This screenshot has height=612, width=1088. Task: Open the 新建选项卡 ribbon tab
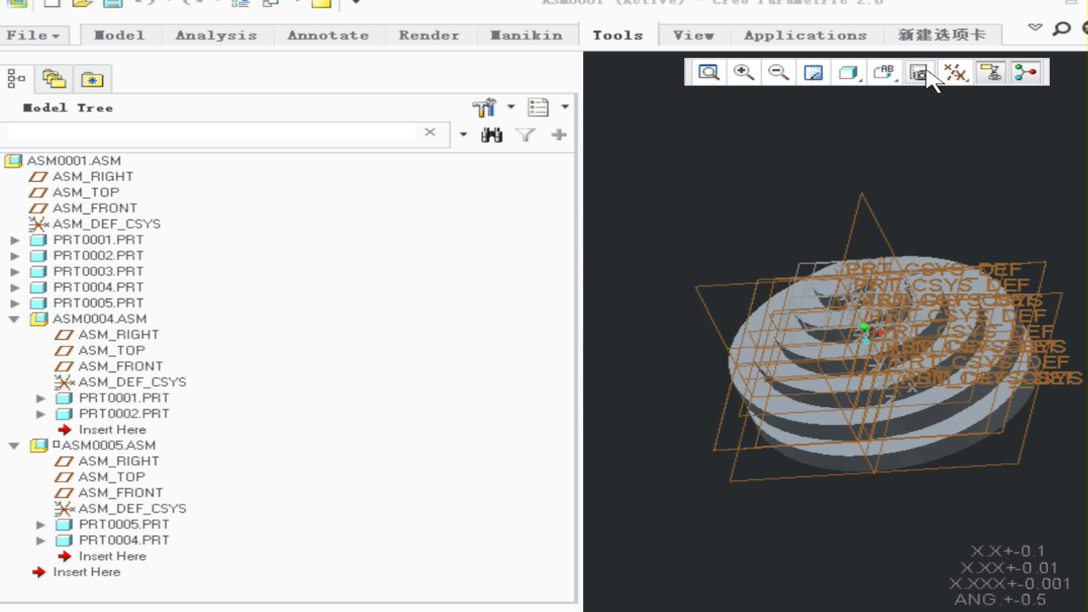click(x=941, y=35)
